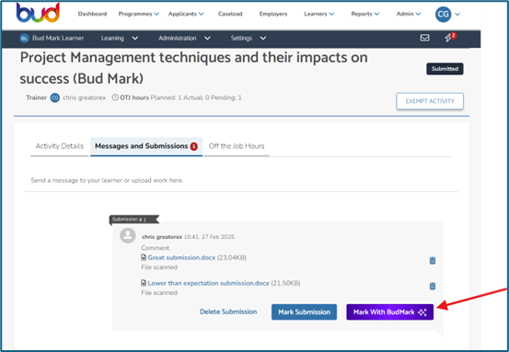Switch to the Off the Job Hours tab
This screenshot has height=352, width=509.
(x=237, y=146)
